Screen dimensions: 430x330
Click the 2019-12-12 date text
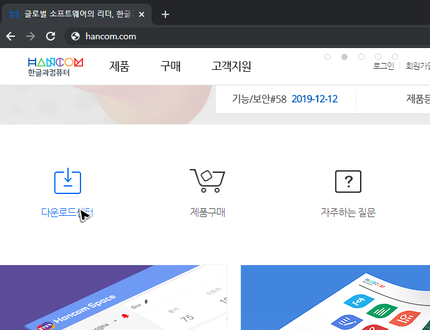tap(315, 99)
